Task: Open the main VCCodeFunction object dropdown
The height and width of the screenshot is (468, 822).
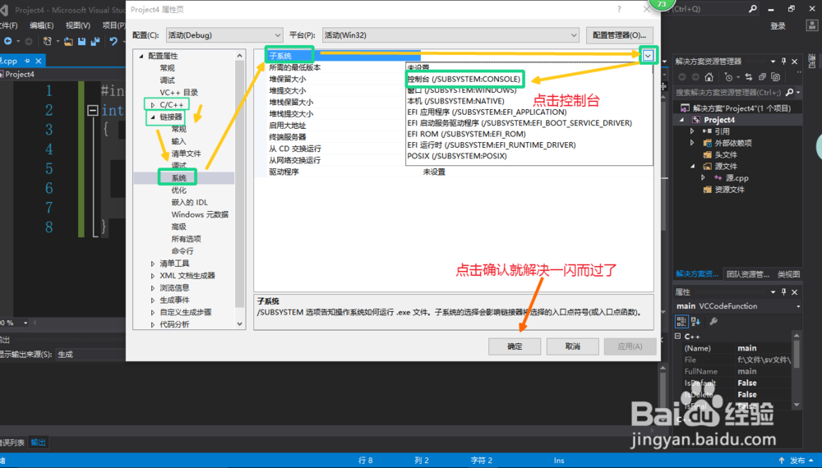Action: (798, 306)
